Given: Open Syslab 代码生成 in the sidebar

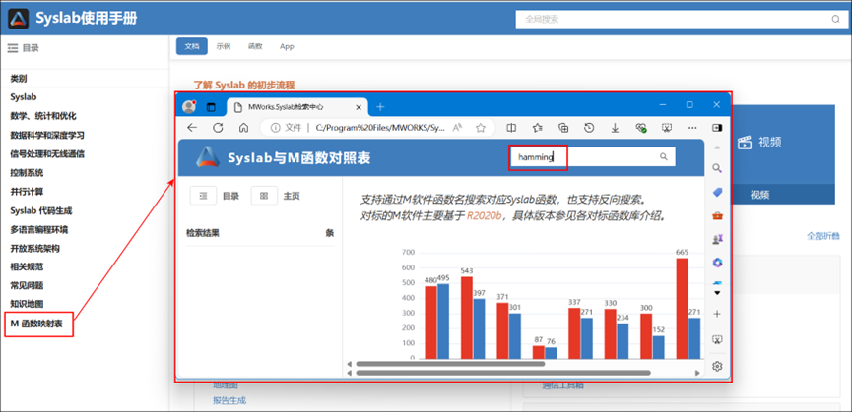Looking at the screenshot, I should tap(40, 210).
